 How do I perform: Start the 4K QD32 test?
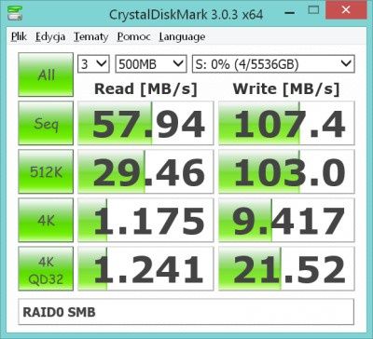[46, 269]
